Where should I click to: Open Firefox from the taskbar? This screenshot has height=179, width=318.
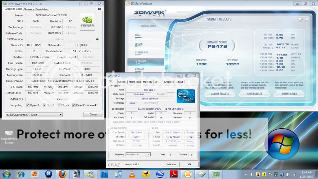(62, 174)
